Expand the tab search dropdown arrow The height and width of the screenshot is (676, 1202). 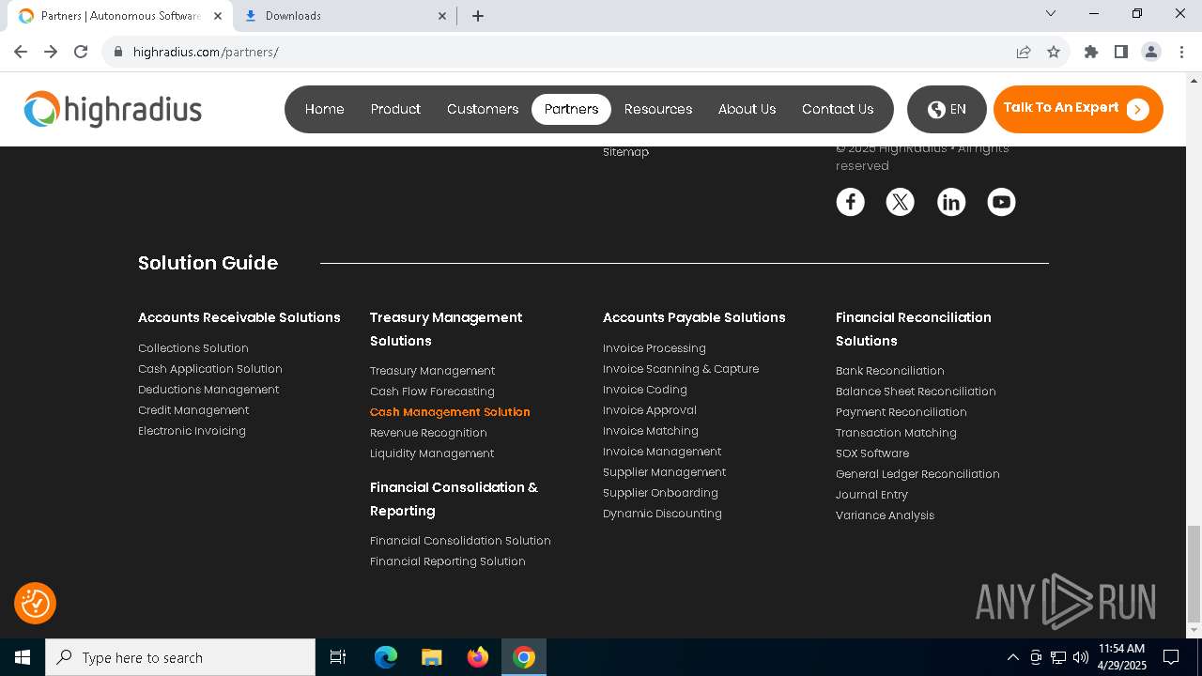[x=1051, y=13]
